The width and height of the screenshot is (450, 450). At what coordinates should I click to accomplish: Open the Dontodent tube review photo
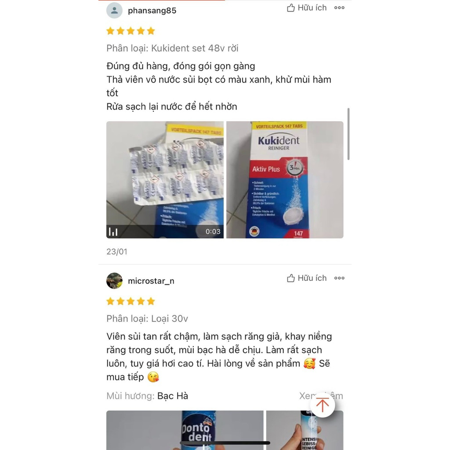point(185,430)
